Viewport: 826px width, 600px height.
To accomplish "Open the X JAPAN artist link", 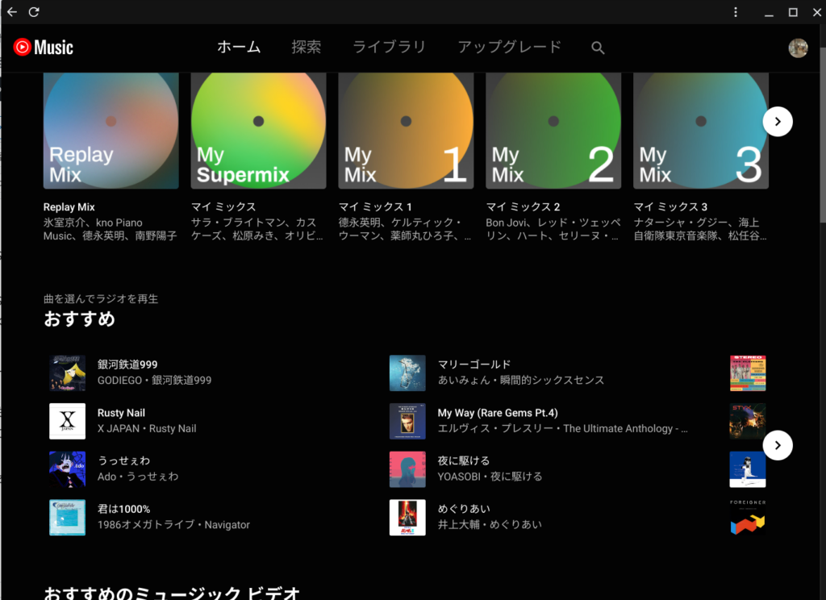I will 119,429.
